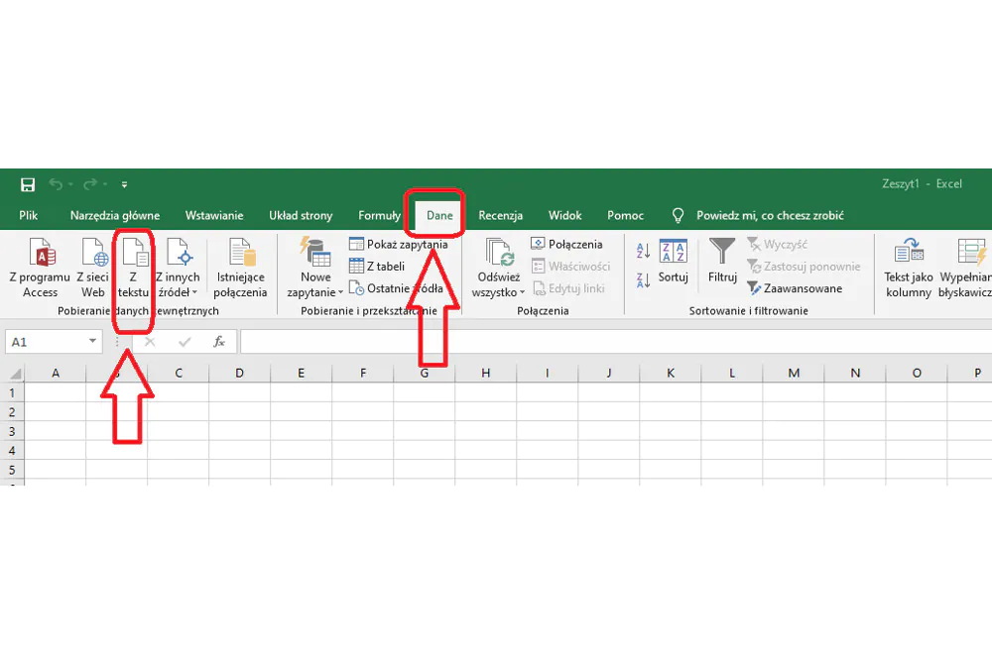The width and height of the screenshot is (992, 661).
Task: Switch to the Narzędzia główne tab
Action: [114, 215]
